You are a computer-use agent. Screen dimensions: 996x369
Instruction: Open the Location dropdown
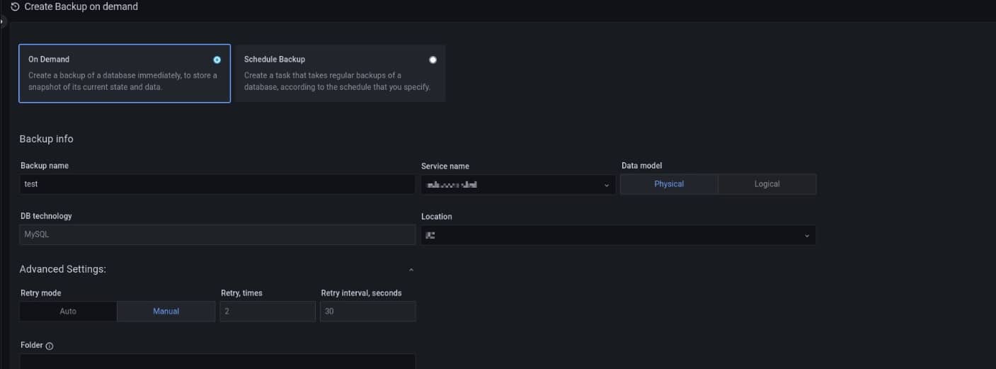coord(618,235)
